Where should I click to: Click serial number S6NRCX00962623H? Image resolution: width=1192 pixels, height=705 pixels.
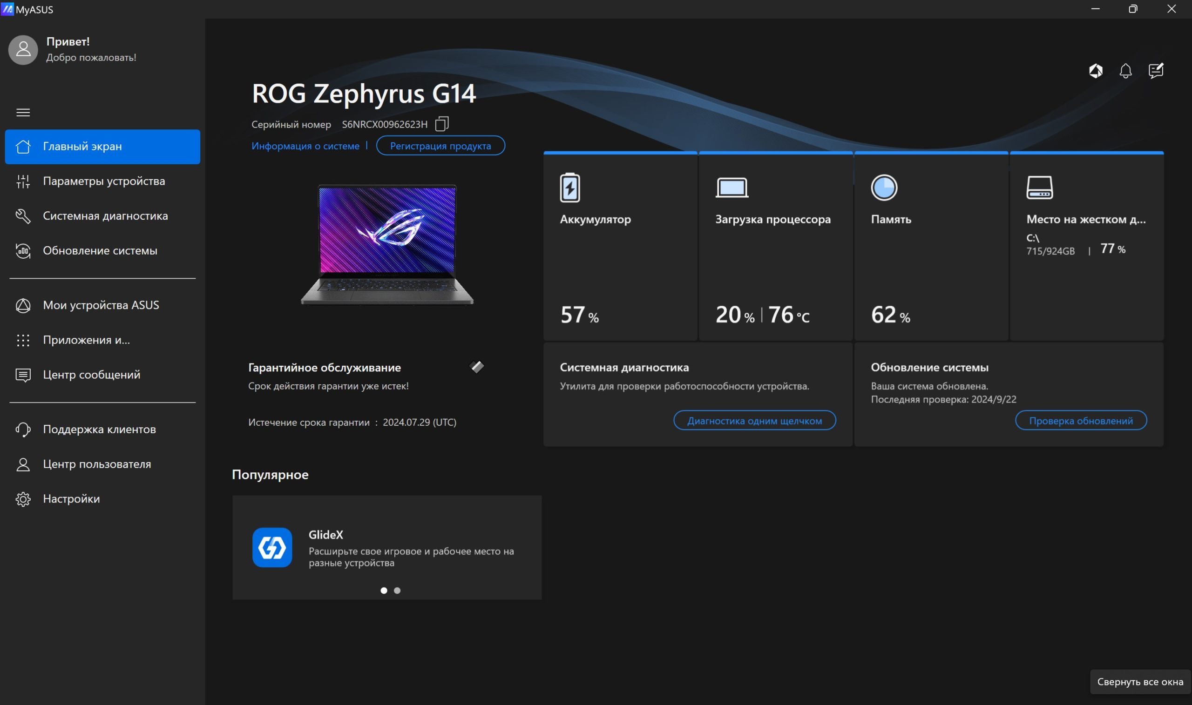385,124
